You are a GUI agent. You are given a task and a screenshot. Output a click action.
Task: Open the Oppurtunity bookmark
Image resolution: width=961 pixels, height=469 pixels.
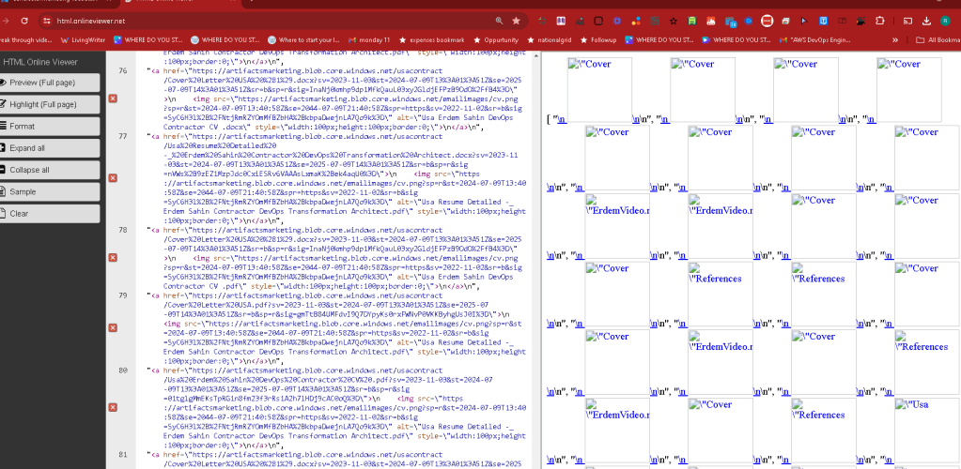tap(495, 39)
